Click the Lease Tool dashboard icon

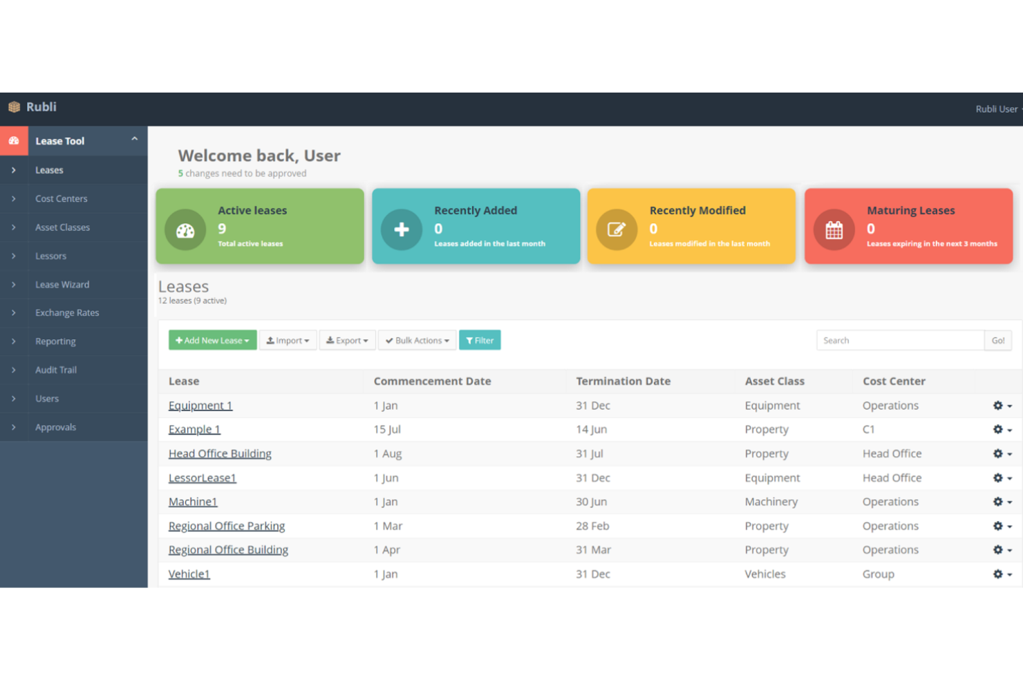pyautogui.click(x=14, y=140)
